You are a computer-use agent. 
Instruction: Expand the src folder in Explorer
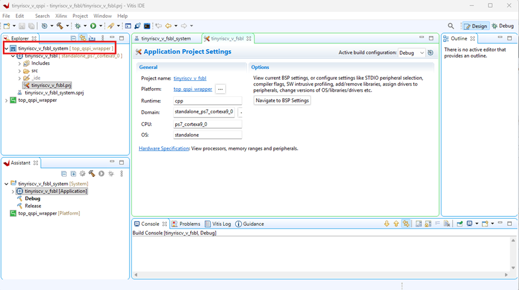19,71
